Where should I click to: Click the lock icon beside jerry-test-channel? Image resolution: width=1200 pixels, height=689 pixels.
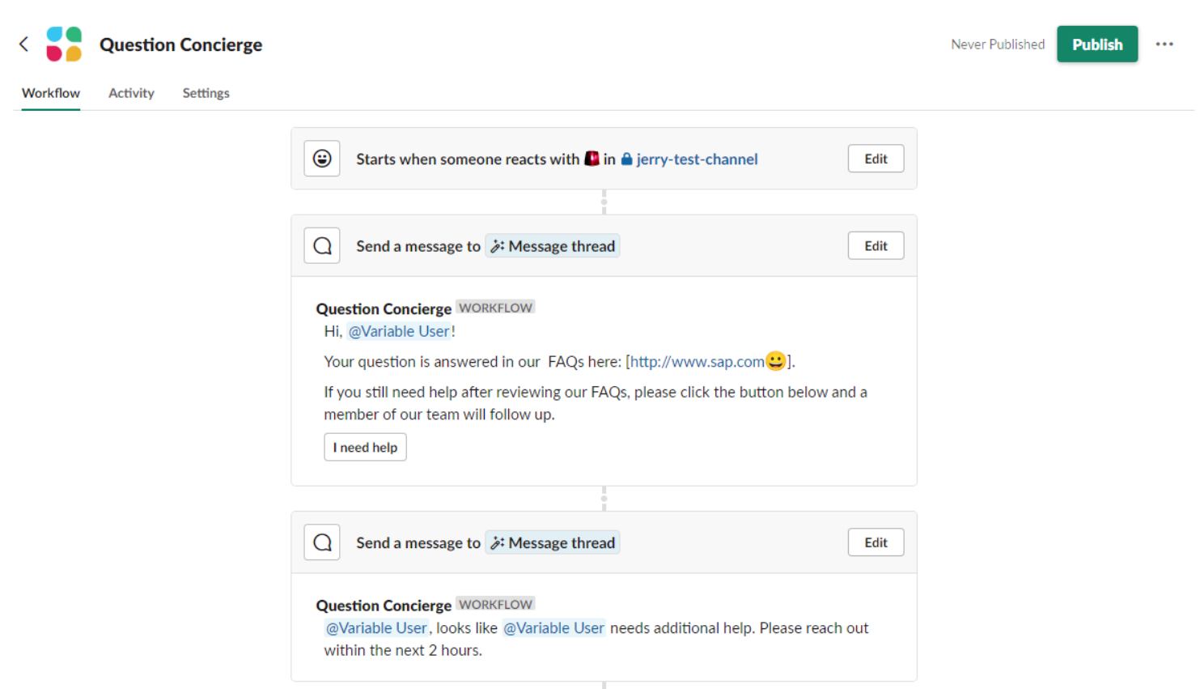click(x=626, y=159)
